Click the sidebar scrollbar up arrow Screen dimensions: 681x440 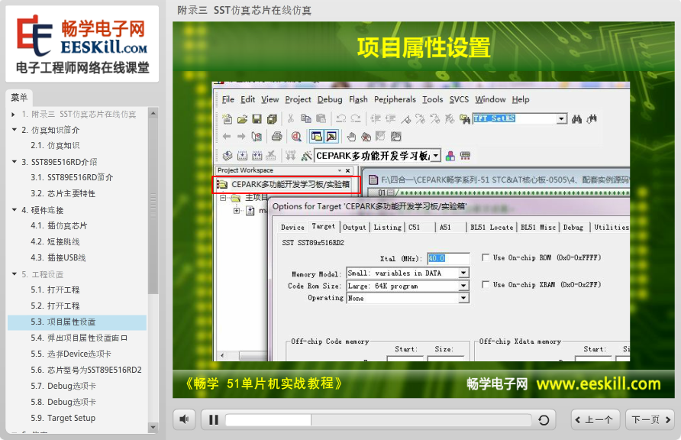point(153,113)
